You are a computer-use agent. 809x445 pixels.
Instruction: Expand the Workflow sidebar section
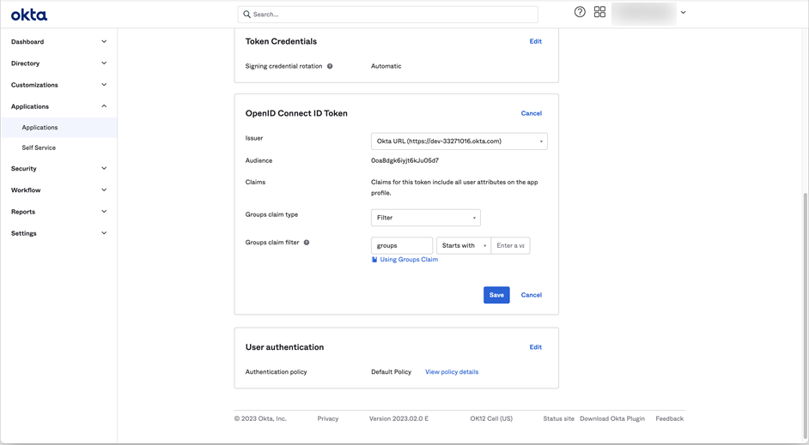coord(58,190)
